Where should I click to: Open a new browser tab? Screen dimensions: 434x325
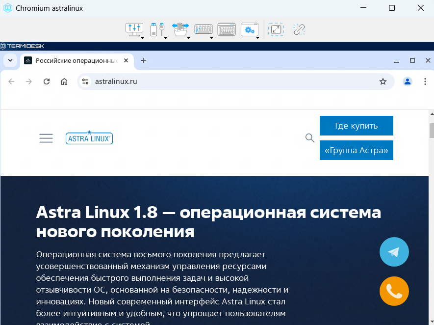pos(144,60)
